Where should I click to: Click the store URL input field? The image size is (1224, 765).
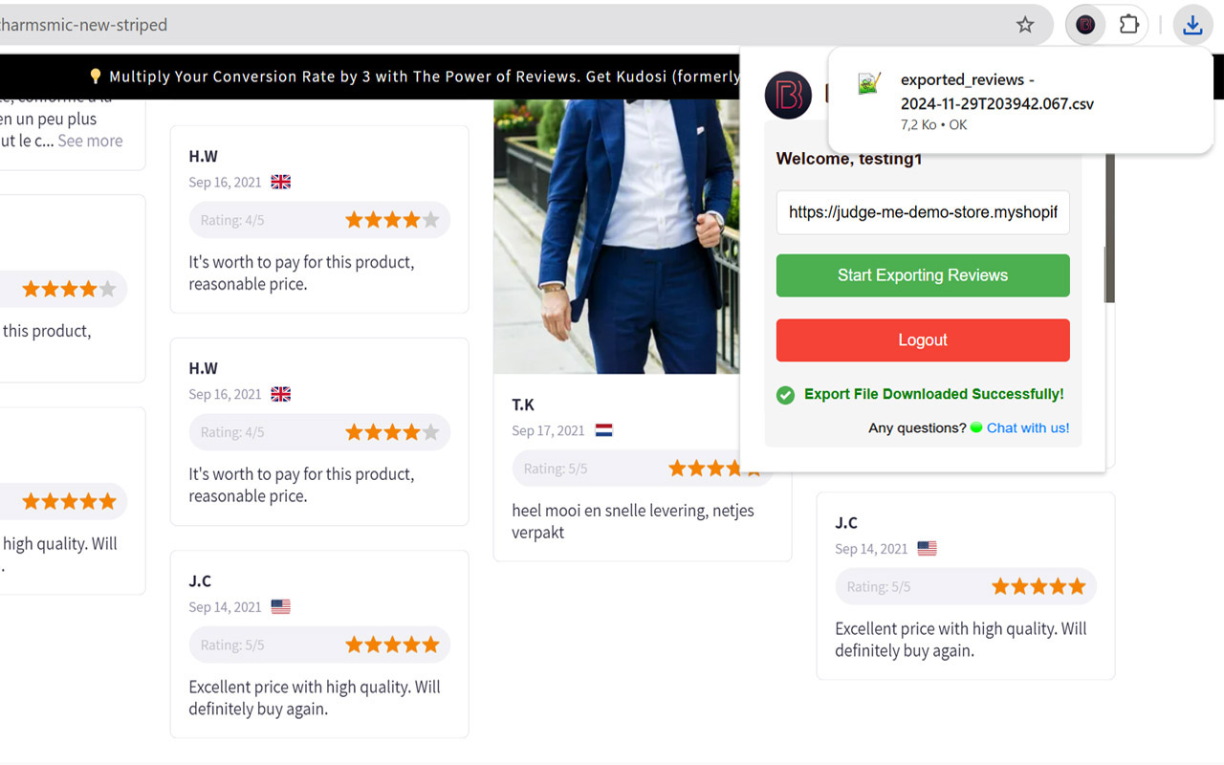click(922, 212)
